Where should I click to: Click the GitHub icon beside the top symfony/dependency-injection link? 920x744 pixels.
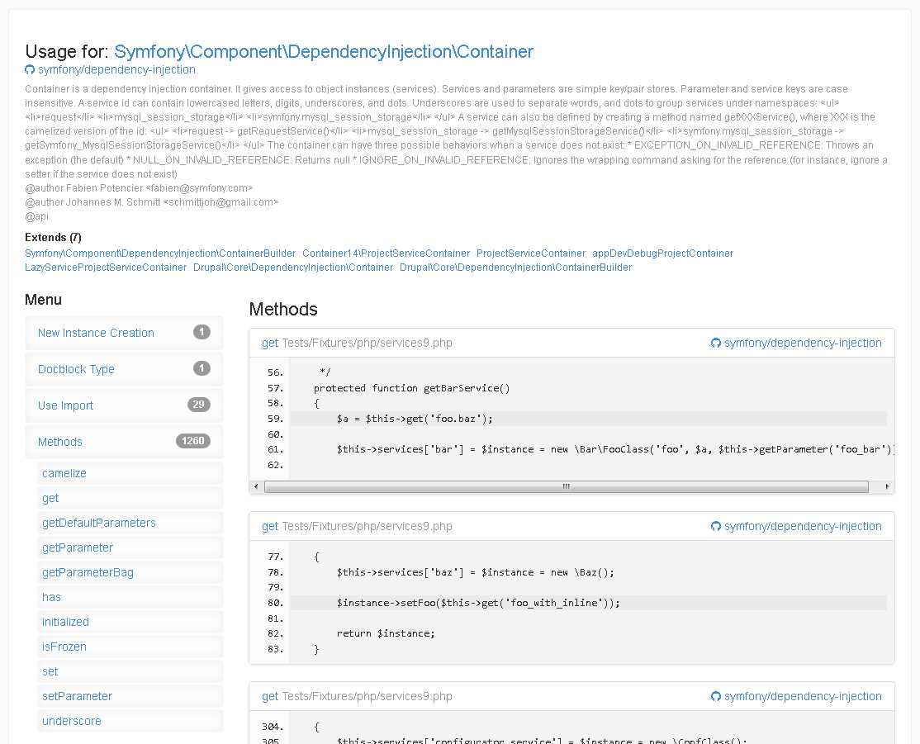pyautogui.click(x=30, y=70)
